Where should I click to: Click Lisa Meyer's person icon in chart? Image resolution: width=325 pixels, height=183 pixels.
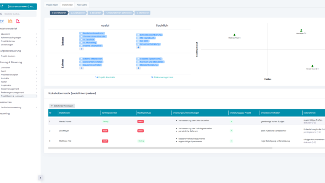301,30
